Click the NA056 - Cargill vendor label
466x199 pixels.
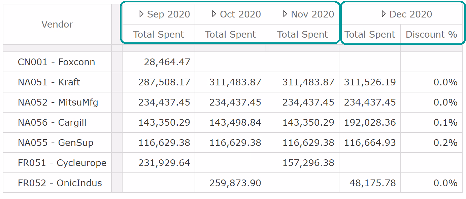[x=52, y=123]
